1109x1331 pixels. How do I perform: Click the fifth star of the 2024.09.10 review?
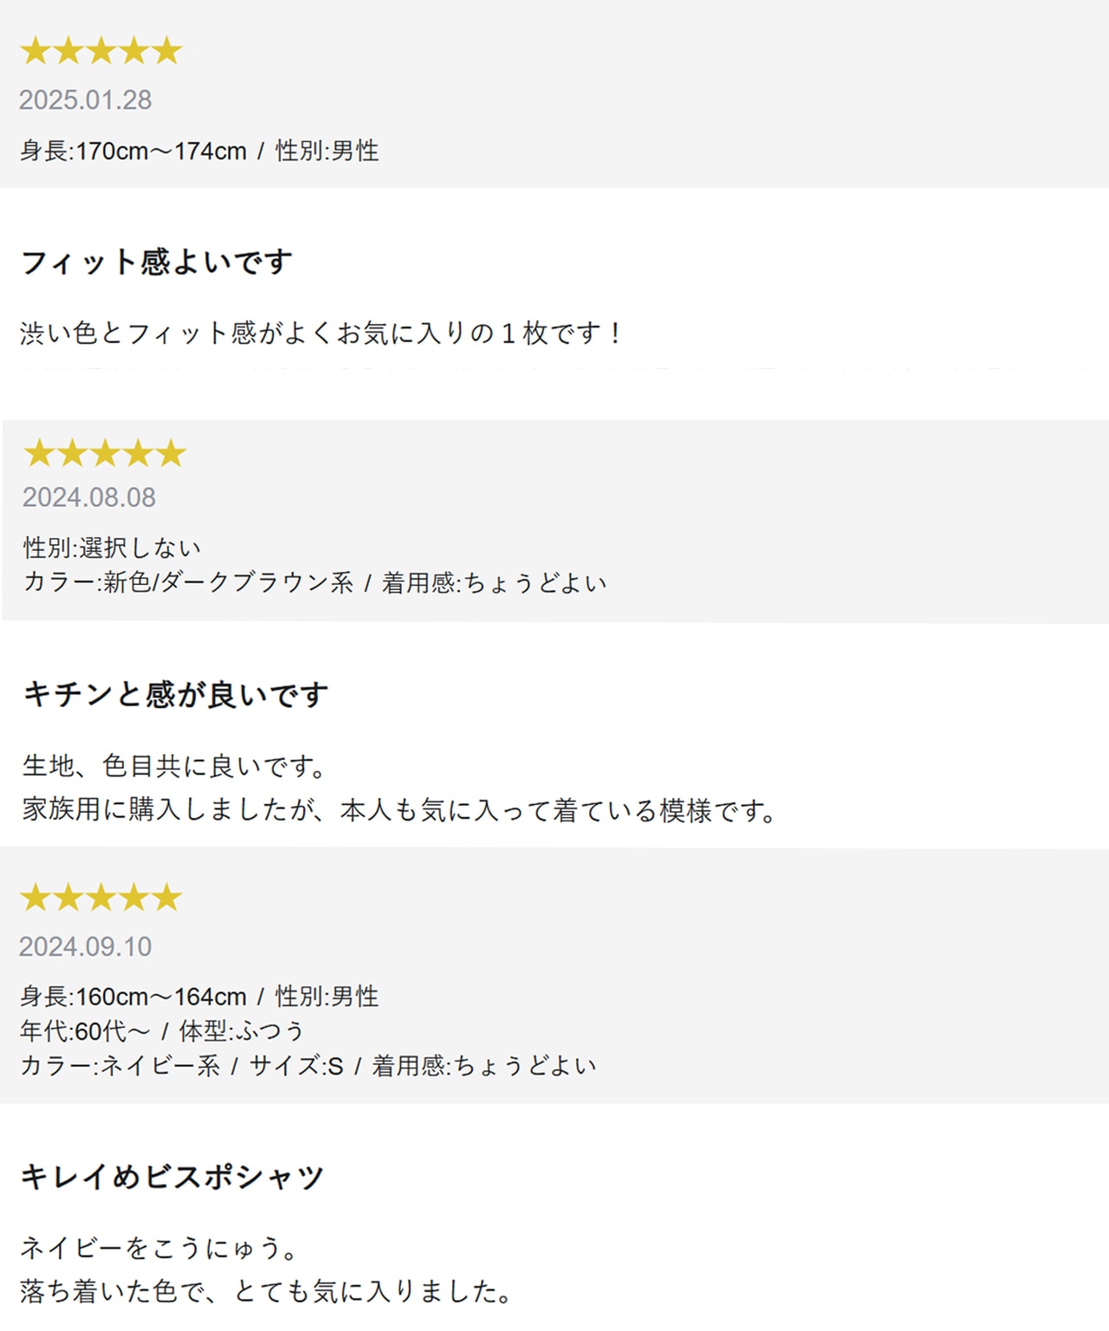[167, 898]
